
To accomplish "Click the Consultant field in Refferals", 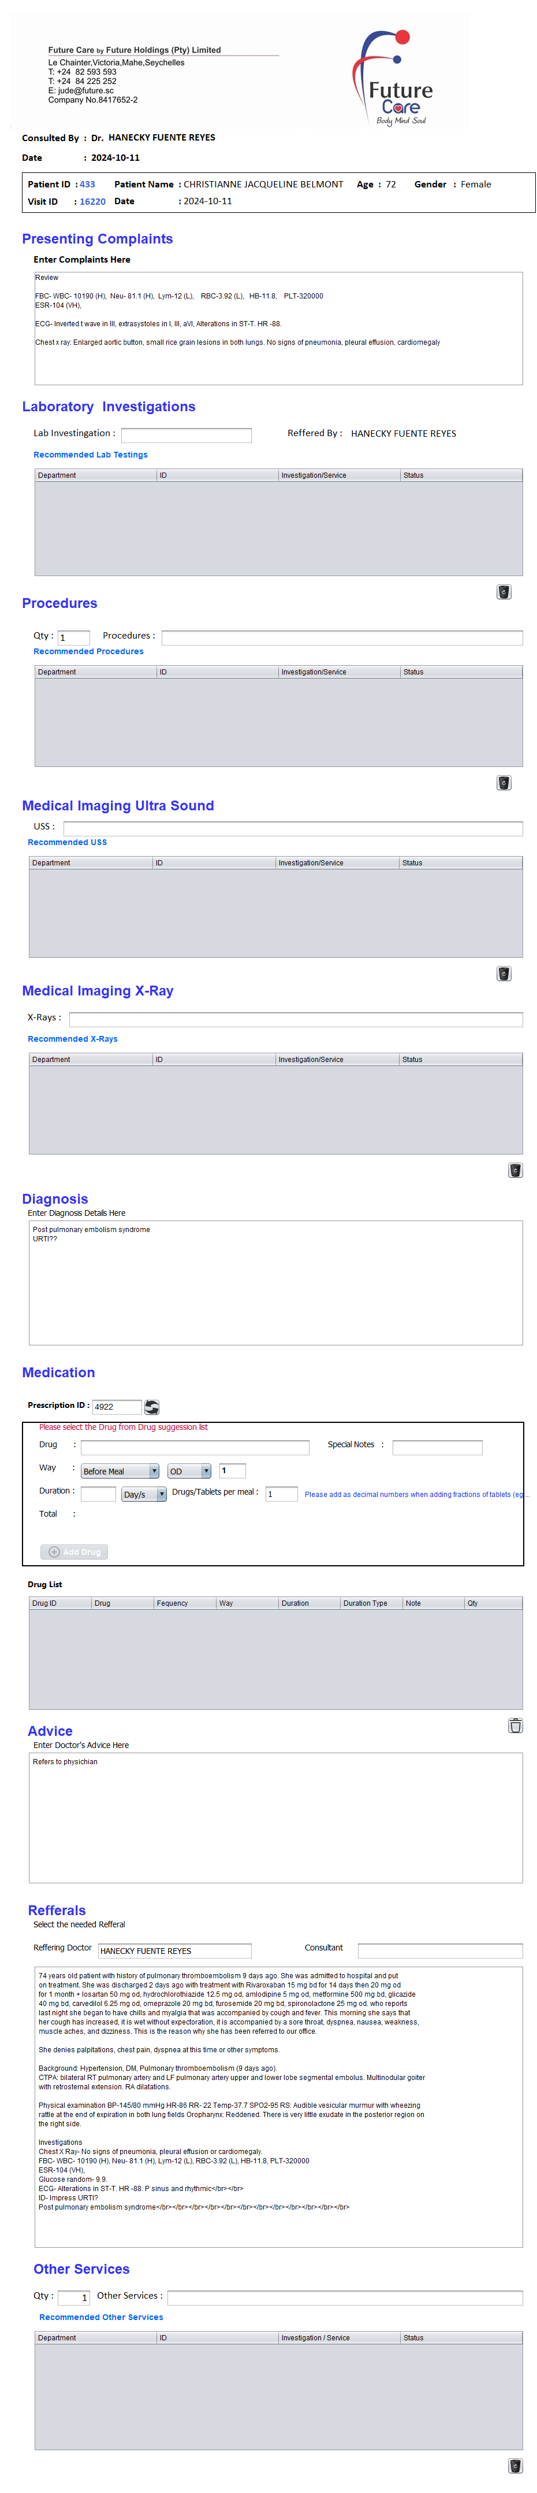I will (x=439, y=1950).
